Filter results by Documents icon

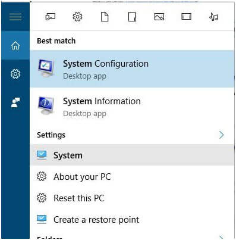(x=105, y=17)
